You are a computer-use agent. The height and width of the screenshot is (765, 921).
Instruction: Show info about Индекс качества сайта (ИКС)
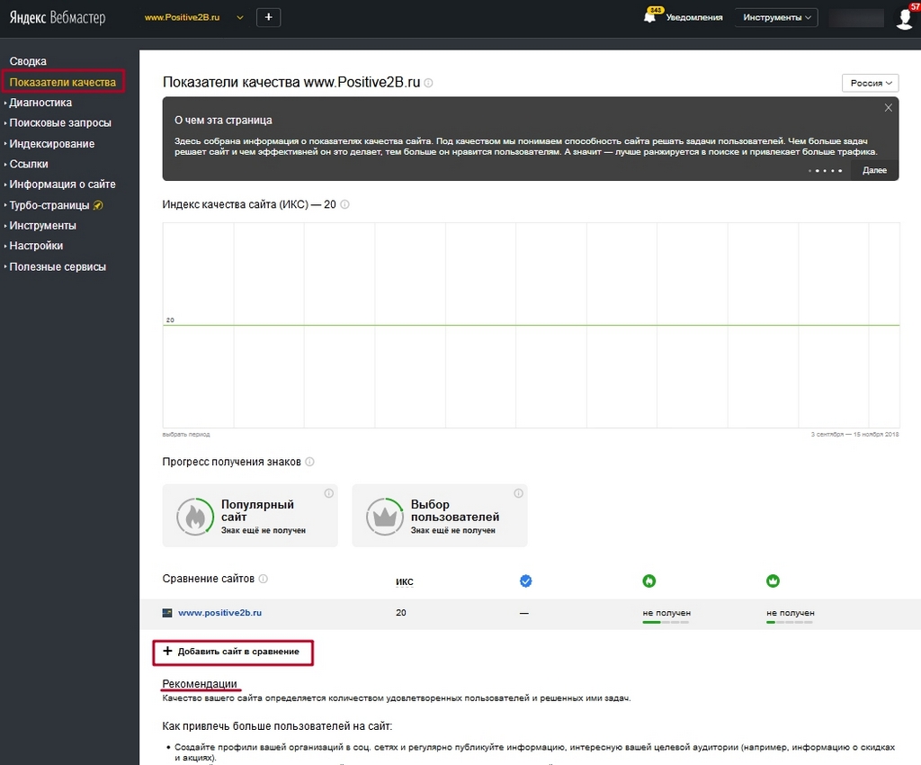[344, 204]
